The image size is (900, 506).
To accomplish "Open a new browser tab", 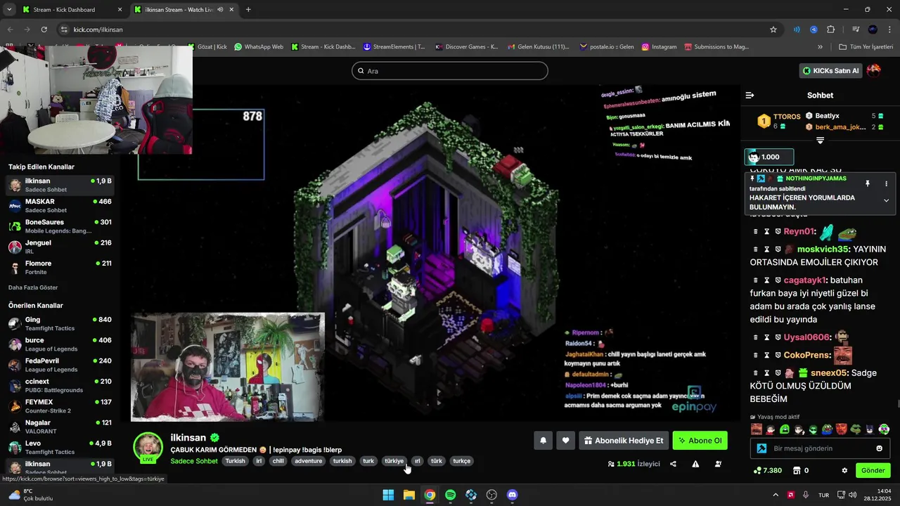I will point(248,10).
